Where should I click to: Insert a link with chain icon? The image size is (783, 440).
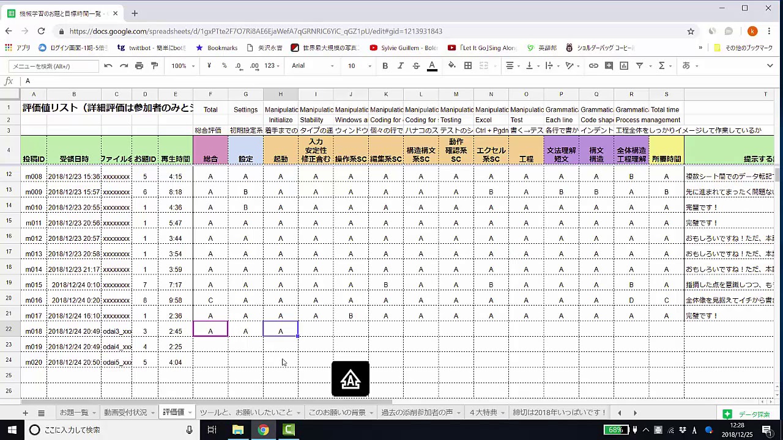coord(593,65)
